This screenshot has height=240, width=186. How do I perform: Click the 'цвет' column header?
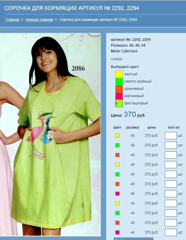point(117,127)
